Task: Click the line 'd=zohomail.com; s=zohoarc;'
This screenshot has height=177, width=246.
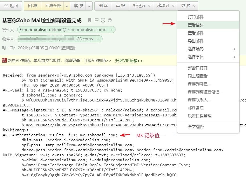Action: pos(52,95)
